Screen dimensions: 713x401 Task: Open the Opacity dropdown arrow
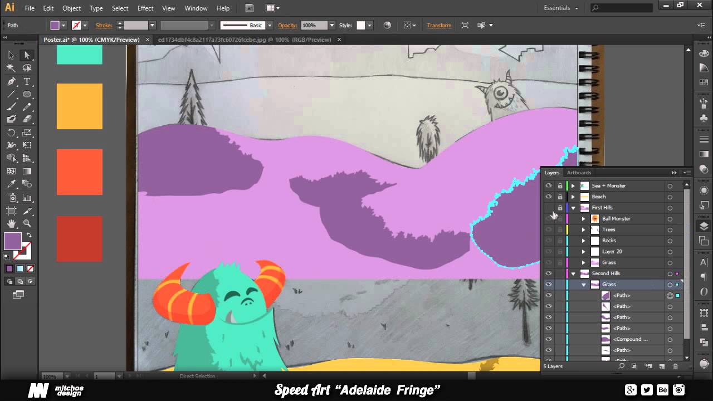(x=332, y=25)
